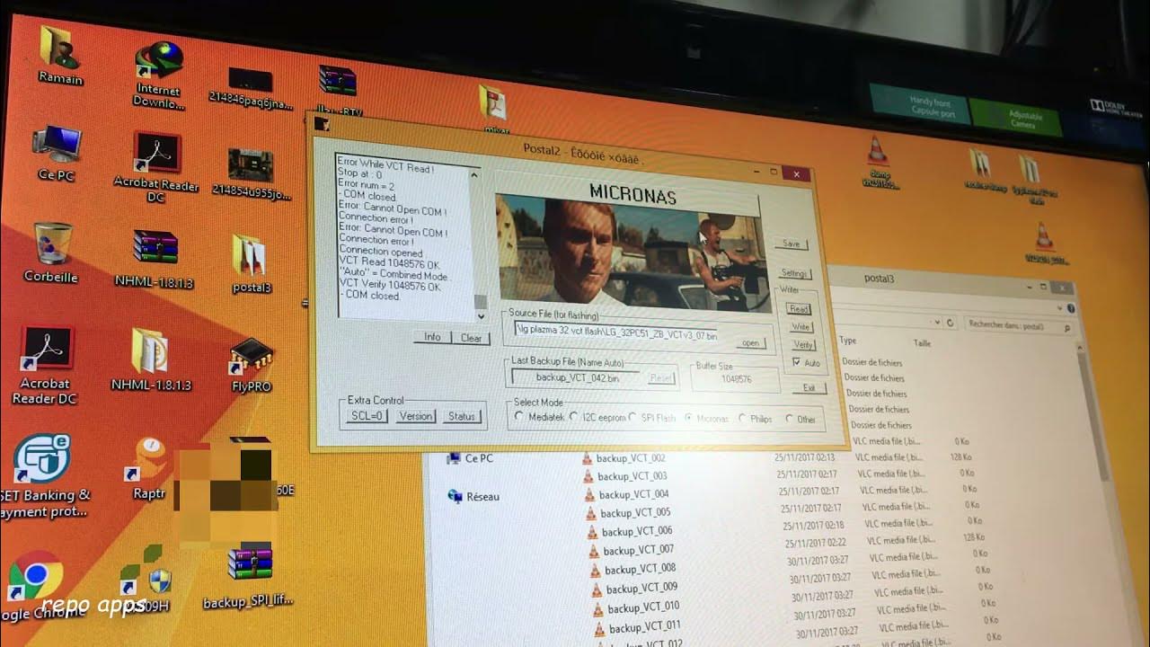Click the Reset button beside Last Backup File
Image resolution: width=1150 pixels, height=647 pixels.
coord(661,378)
